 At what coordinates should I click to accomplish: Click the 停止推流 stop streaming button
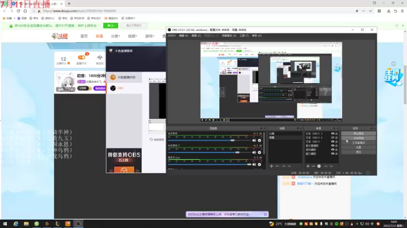coord(359,133)
